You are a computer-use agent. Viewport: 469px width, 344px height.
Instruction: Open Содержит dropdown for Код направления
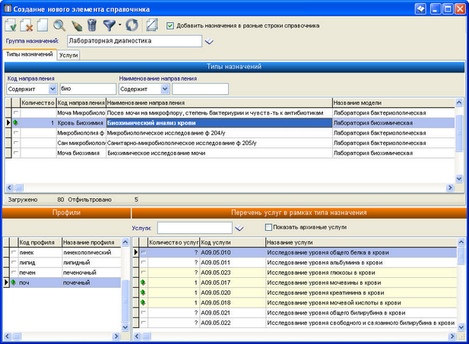(x=52, y=89)
